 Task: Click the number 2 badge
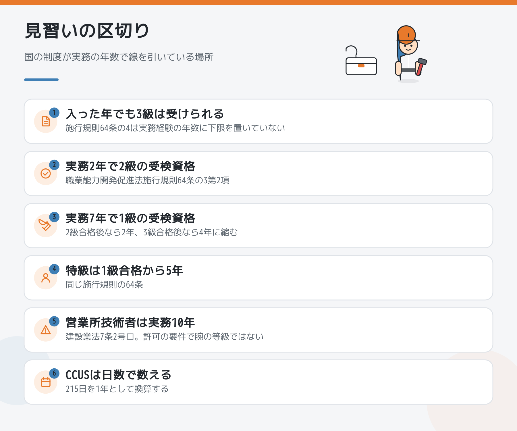coord(54,165)
